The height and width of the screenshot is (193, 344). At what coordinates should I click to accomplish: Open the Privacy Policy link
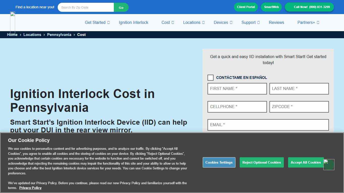[x=30, y=188]
